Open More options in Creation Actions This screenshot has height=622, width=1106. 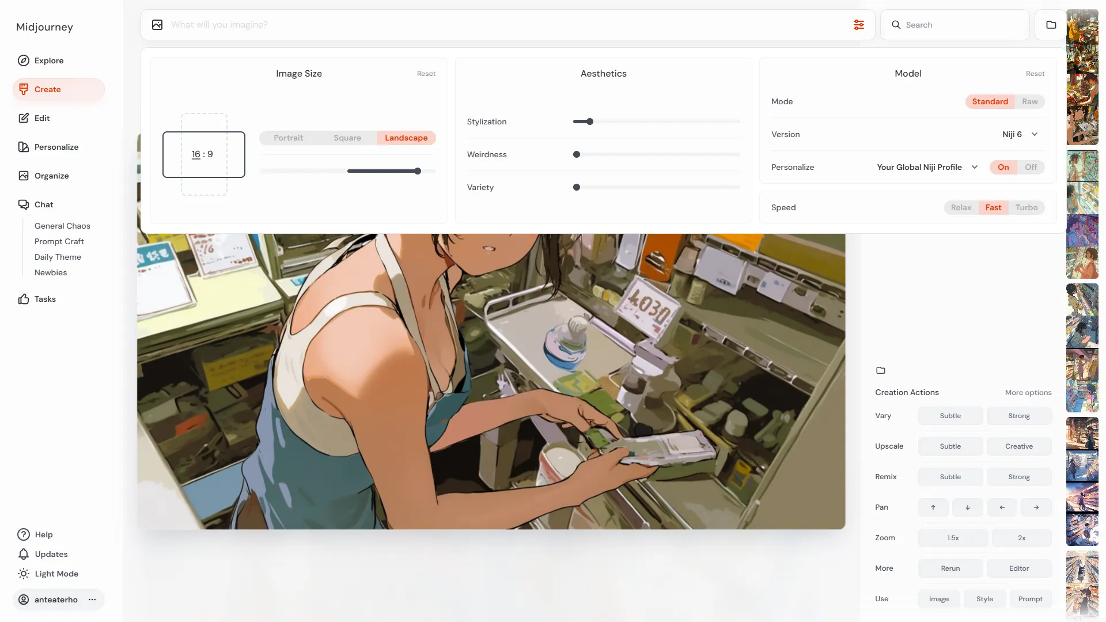pyautogui.click(x=1028, y=392)
